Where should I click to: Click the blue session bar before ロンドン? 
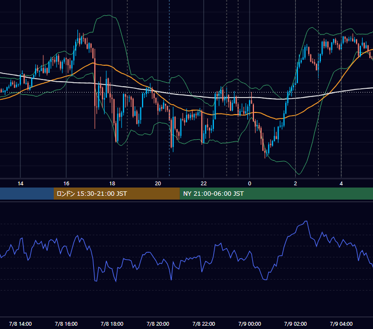(27, 194)
